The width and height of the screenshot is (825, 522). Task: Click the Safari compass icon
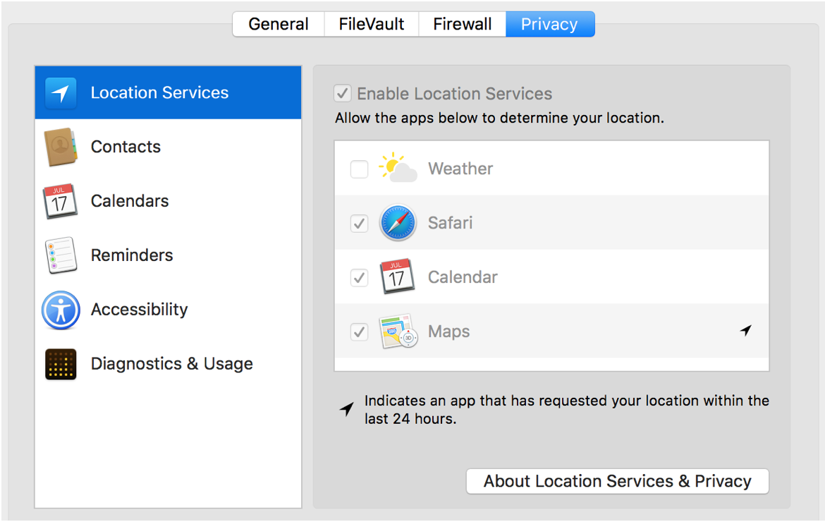[x=398, y=223]
